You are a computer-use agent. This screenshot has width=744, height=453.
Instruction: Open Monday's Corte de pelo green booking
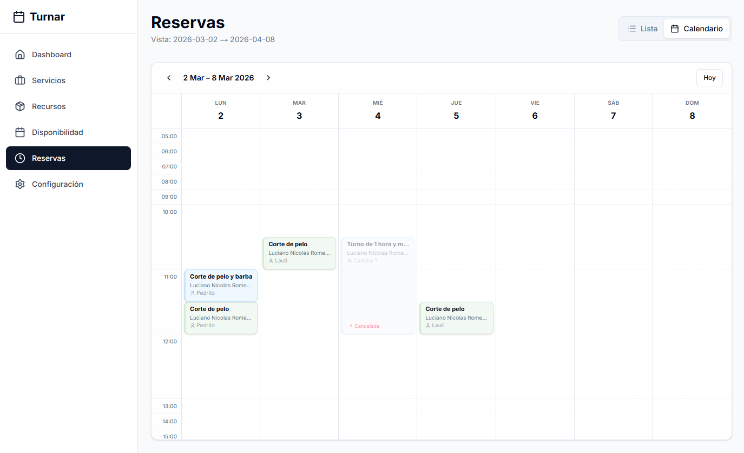coord(221,317)
